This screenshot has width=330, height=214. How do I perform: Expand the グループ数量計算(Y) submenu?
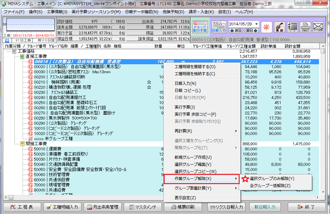(x=202, y=188)
